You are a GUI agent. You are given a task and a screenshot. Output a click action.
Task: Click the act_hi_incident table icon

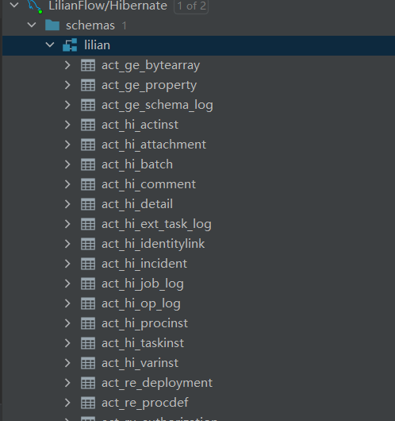88,264
